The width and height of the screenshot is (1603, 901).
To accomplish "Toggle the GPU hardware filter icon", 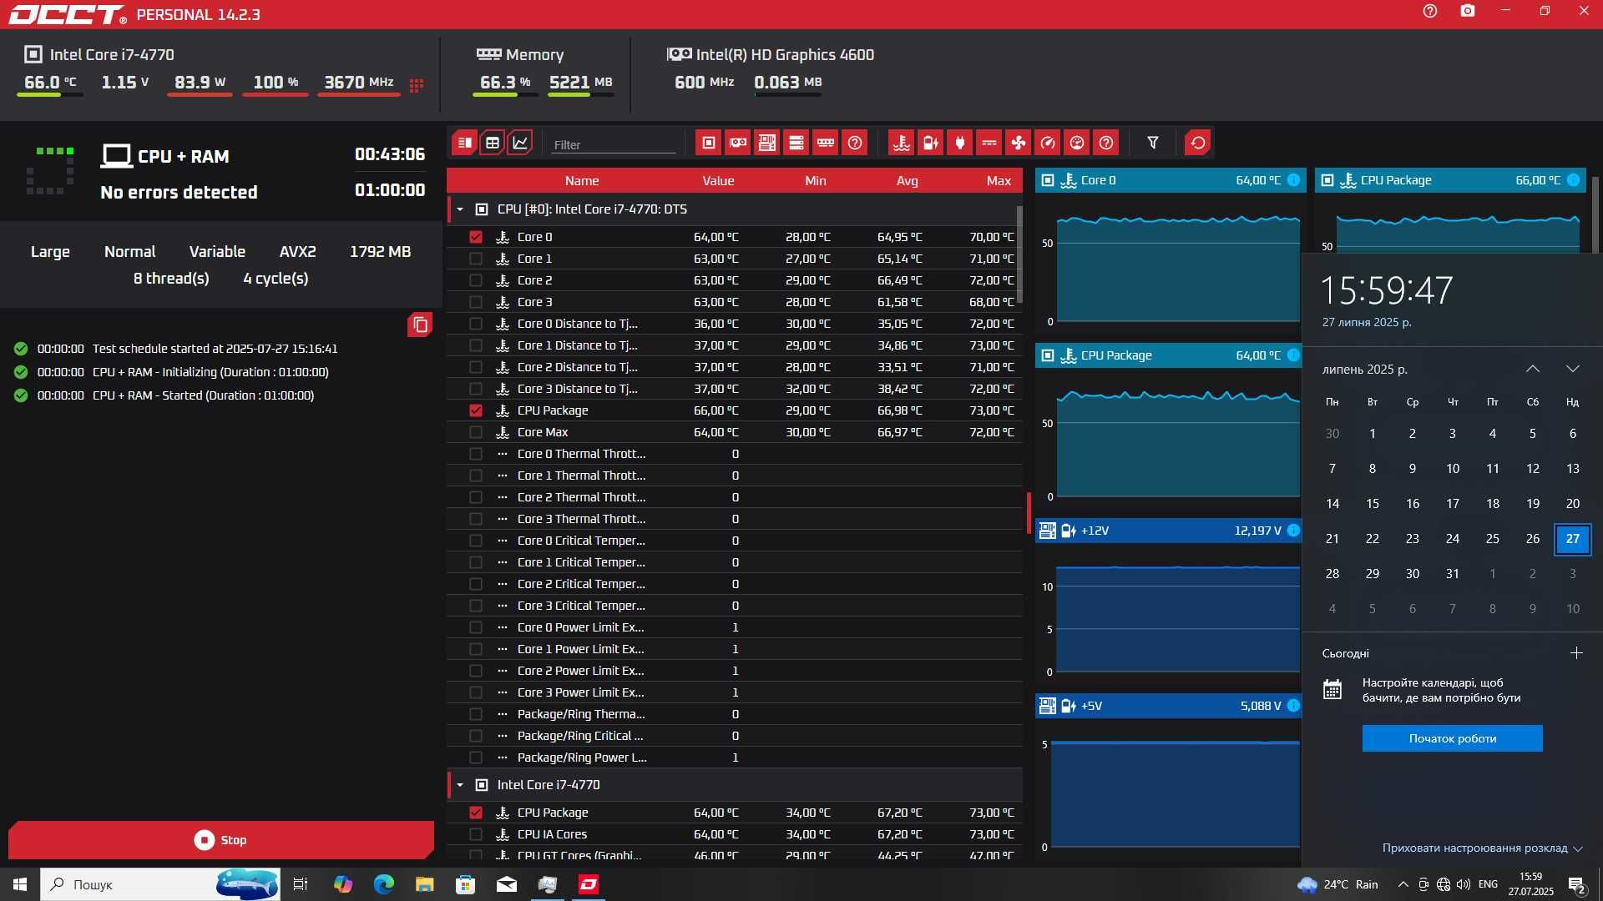I will [738, 143].
